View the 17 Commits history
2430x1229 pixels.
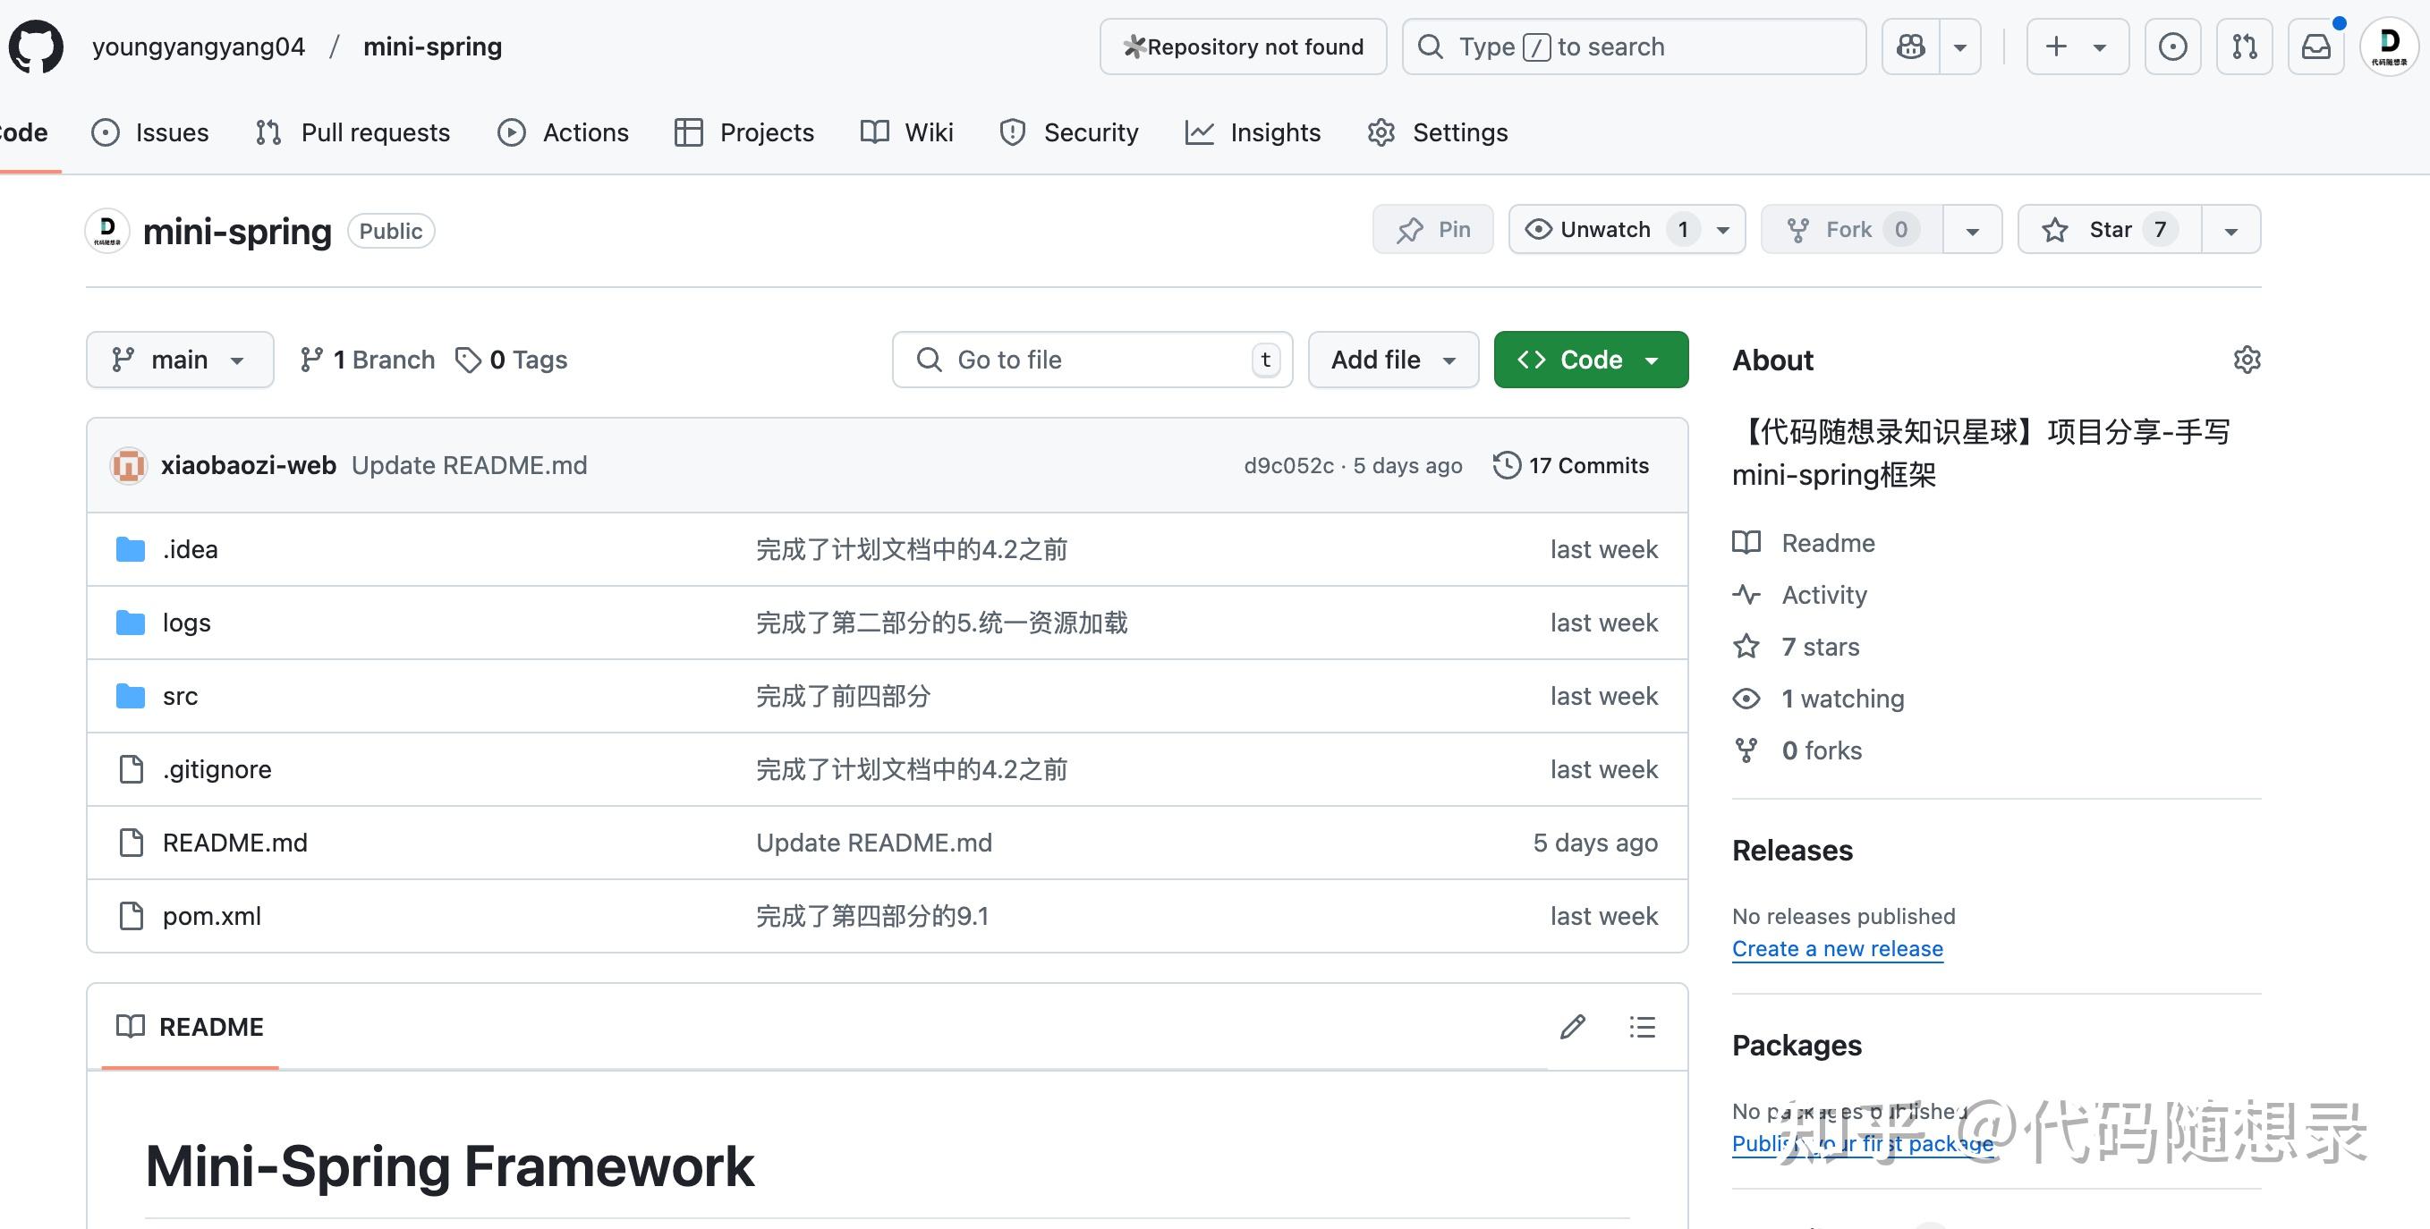click(1570, 465)
